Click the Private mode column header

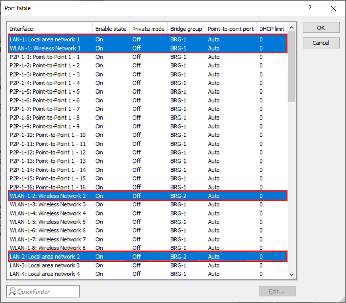(x=148, y=29)
